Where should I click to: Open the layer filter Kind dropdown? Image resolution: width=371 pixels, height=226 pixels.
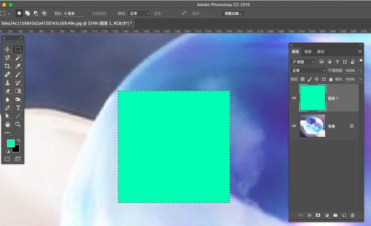(x=304, y=62)
